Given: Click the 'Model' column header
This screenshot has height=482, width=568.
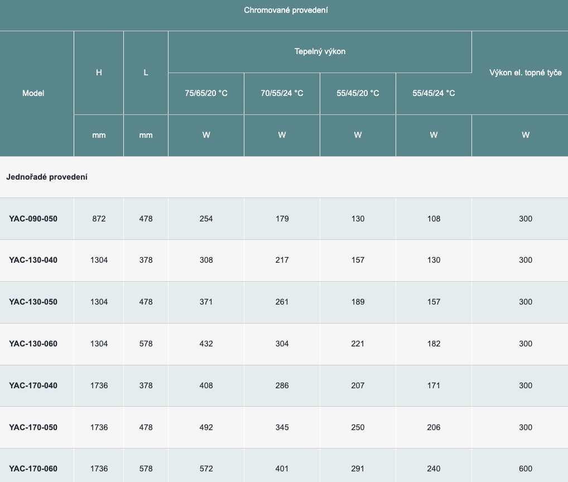Looking at the screenshot, I should (x=33, y=93).
